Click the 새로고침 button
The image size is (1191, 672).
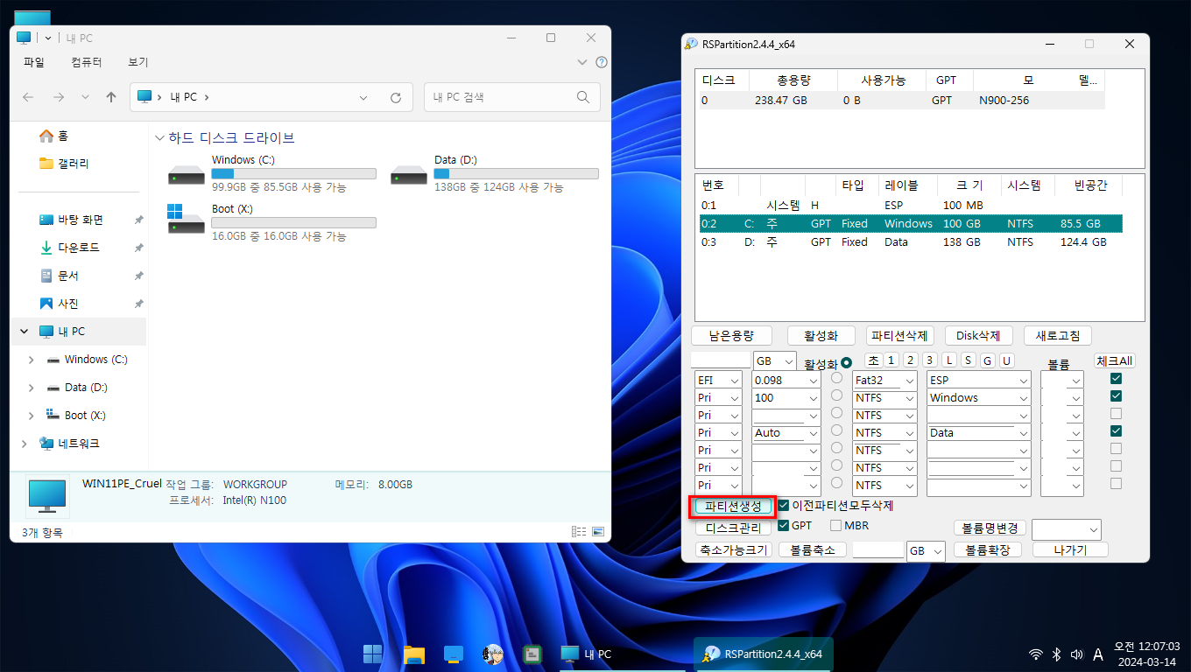(1058, 336)
